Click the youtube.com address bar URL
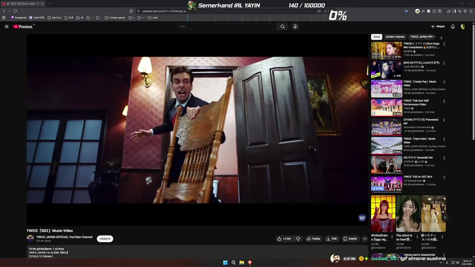 click(x=164, y=11)
